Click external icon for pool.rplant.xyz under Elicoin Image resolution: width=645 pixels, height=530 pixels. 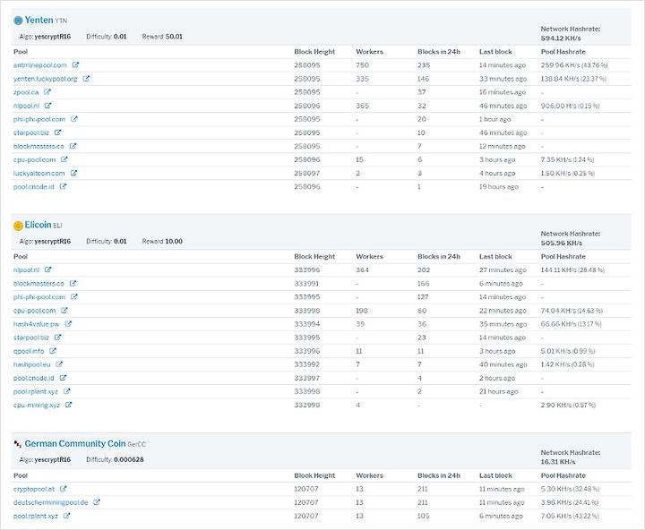coord(66,391)
